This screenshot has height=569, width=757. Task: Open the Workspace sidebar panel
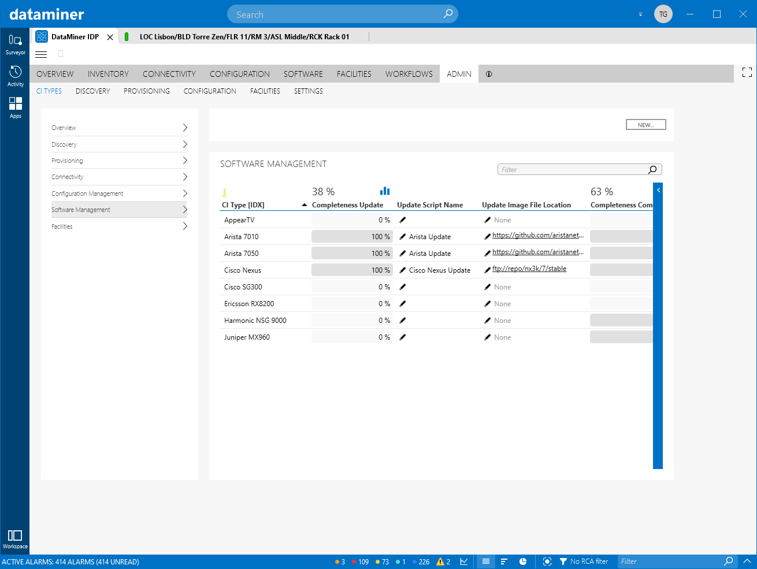click(x=15, y=539)
